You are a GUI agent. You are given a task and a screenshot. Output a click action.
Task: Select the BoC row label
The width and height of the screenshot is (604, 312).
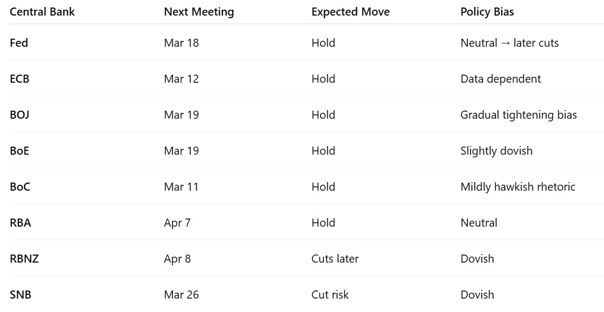click(x=19, y=187)
